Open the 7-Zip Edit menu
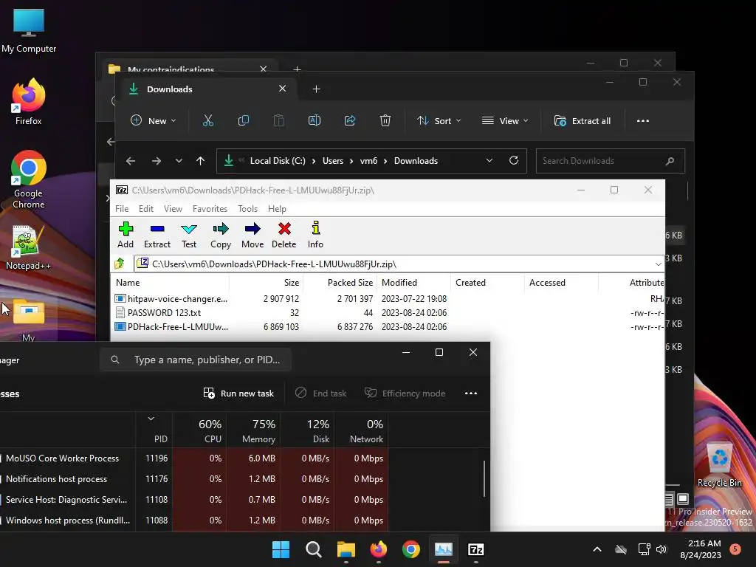The image size is (756, 567). [146, 209]
